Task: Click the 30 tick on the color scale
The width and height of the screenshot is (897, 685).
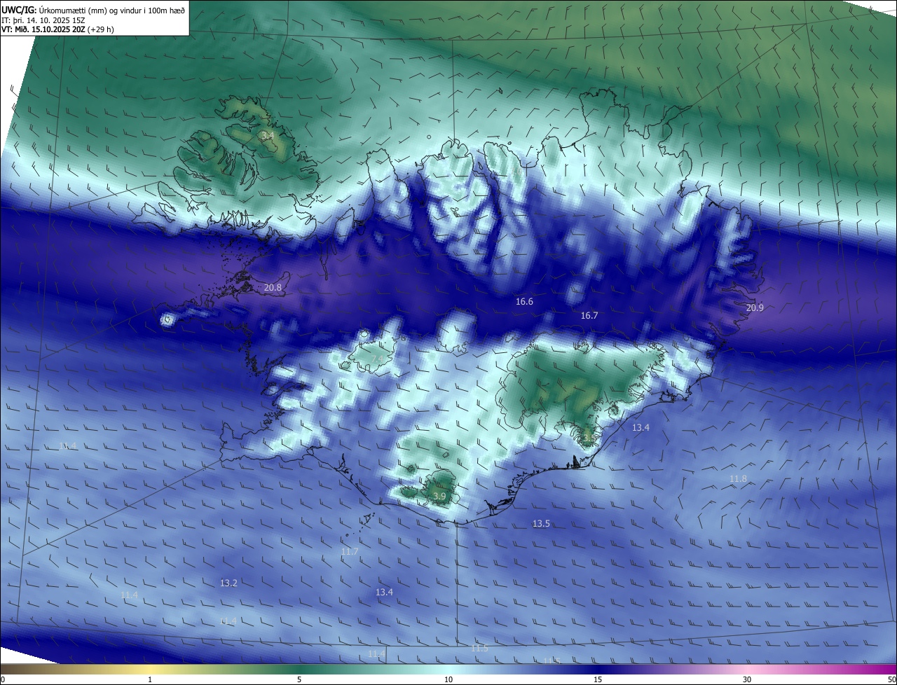Action: coord(747,679)
